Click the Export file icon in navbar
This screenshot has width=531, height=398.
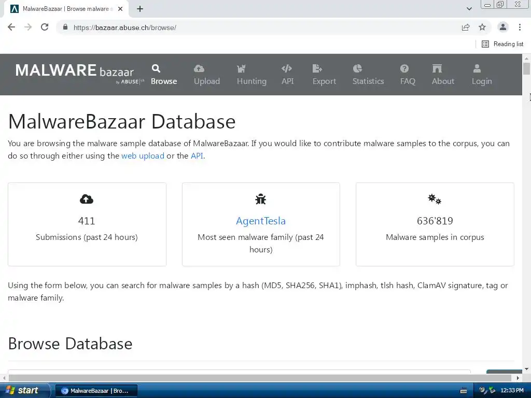tap(317, 69)
